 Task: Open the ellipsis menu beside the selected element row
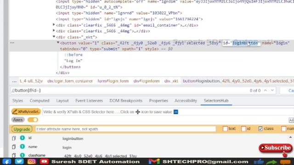[12, 43]
